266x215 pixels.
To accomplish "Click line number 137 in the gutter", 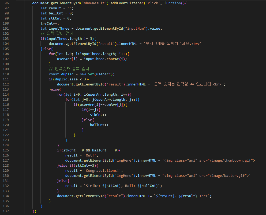I will coord(6,211).
